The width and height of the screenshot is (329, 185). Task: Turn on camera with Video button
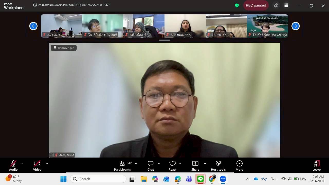(37, 166)
